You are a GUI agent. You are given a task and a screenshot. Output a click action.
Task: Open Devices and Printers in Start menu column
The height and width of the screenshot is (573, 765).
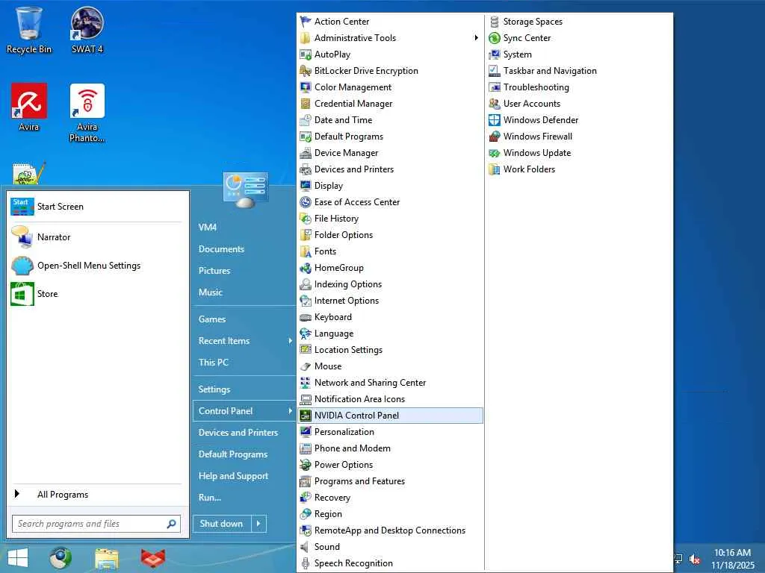pyautogui.click(x=238, y=433)
